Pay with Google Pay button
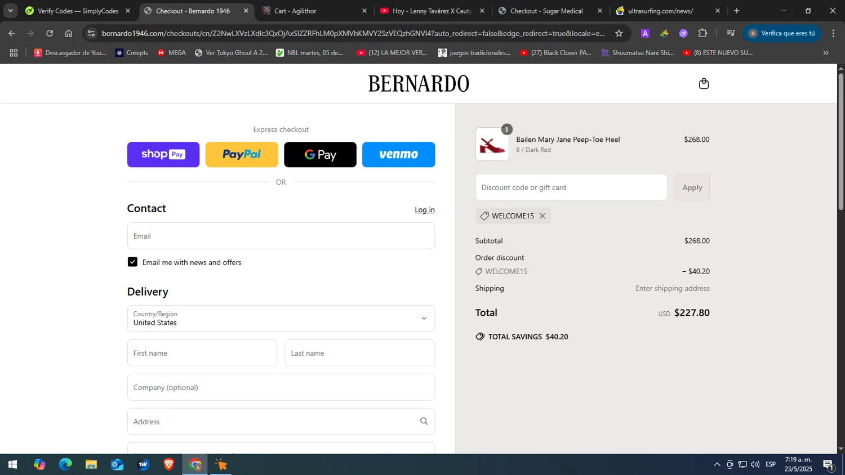Screen dimensions: 845x475 (320, 155)
